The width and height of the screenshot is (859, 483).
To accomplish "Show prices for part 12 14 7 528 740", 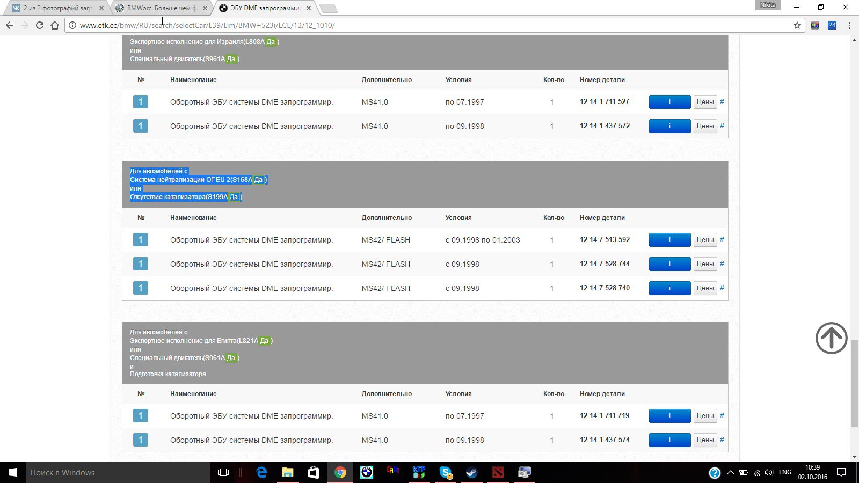I will [705, 288].
